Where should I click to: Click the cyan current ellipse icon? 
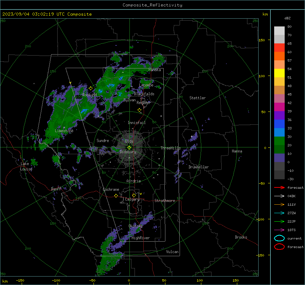pos(279,238)
